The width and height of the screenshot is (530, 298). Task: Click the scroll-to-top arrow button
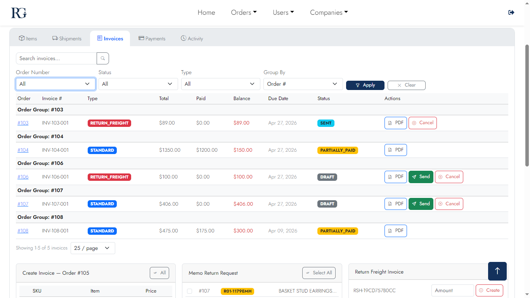[x=497, y=271]
